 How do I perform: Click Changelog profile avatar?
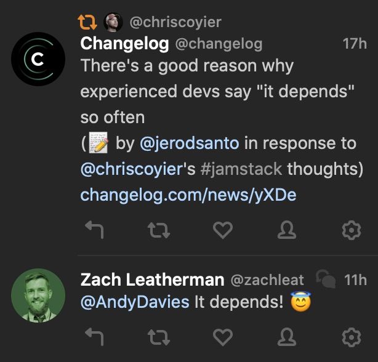[38, 59]
